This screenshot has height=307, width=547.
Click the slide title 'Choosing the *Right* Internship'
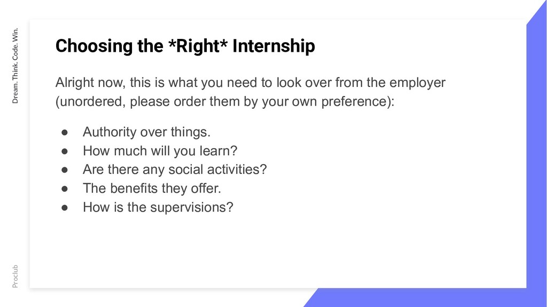(x=185, y=46)
